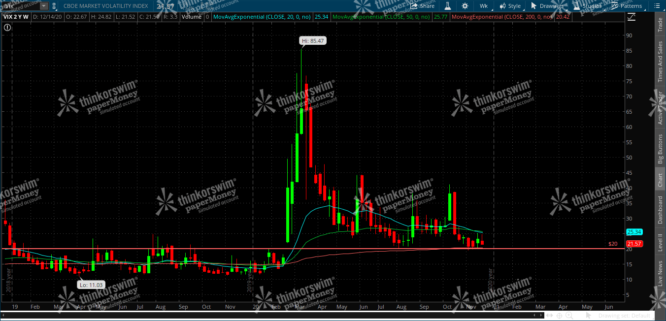
Task: Change the Wk timeframe setting
Action: coord(484,6)
